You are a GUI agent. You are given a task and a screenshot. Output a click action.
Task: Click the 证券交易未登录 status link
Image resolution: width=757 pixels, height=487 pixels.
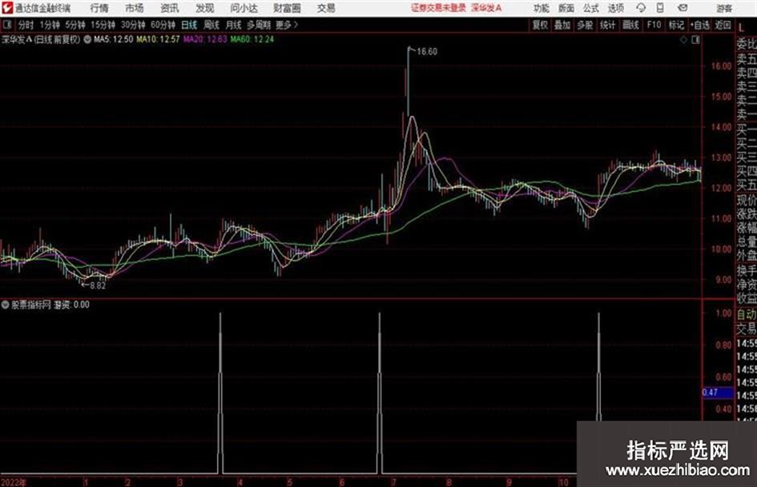coord(438,8)
